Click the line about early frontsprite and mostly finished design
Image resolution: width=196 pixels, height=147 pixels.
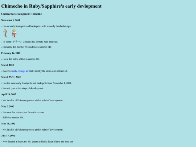tap(36, 26)
